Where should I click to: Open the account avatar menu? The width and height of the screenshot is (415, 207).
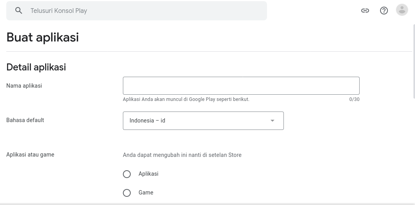tap(402, 10)
